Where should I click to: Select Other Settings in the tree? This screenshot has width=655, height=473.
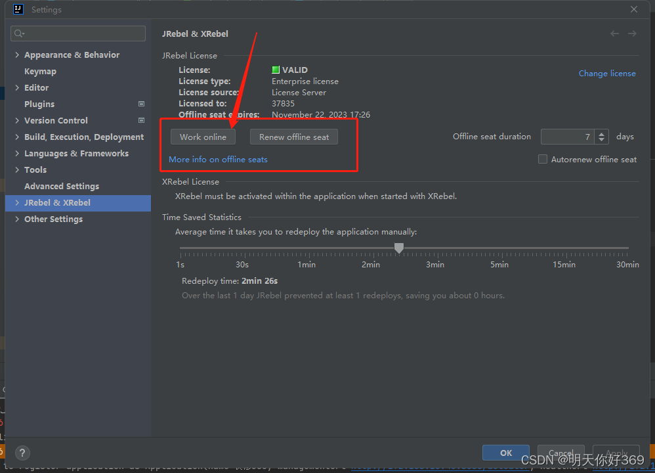[53, 219]
